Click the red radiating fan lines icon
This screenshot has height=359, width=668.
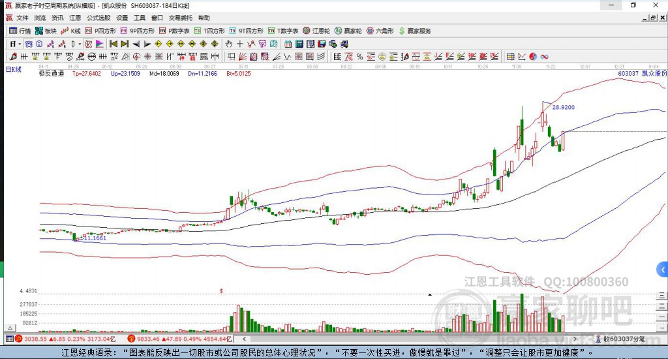[243, 57]
